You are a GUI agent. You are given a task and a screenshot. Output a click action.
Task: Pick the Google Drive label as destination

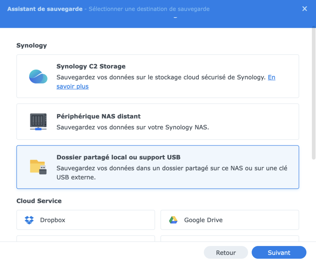click(x=203, y=220)
